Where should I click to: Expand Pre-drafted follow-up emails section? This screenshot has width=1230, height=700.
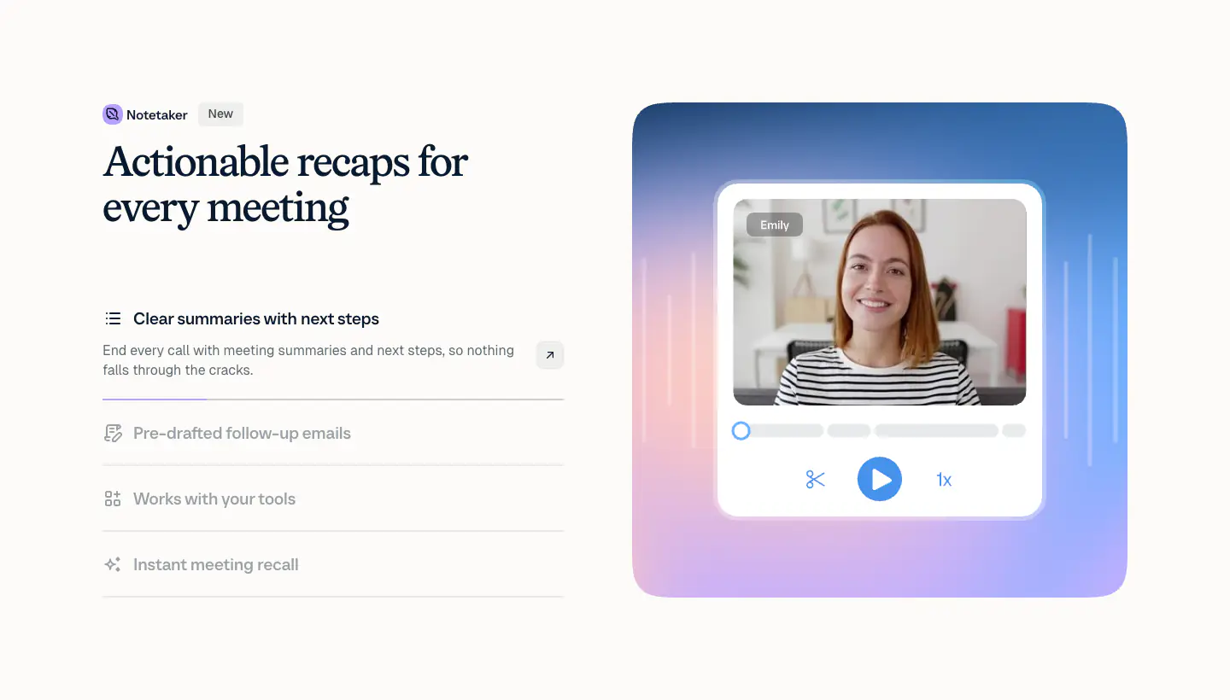coord(333,433)
